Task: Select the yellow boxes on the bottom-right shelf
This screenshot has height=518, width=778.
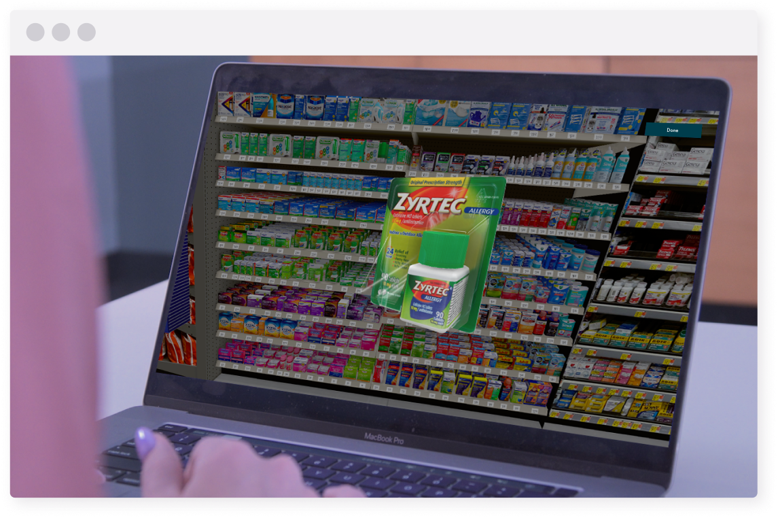Action: tap(612, 401)
